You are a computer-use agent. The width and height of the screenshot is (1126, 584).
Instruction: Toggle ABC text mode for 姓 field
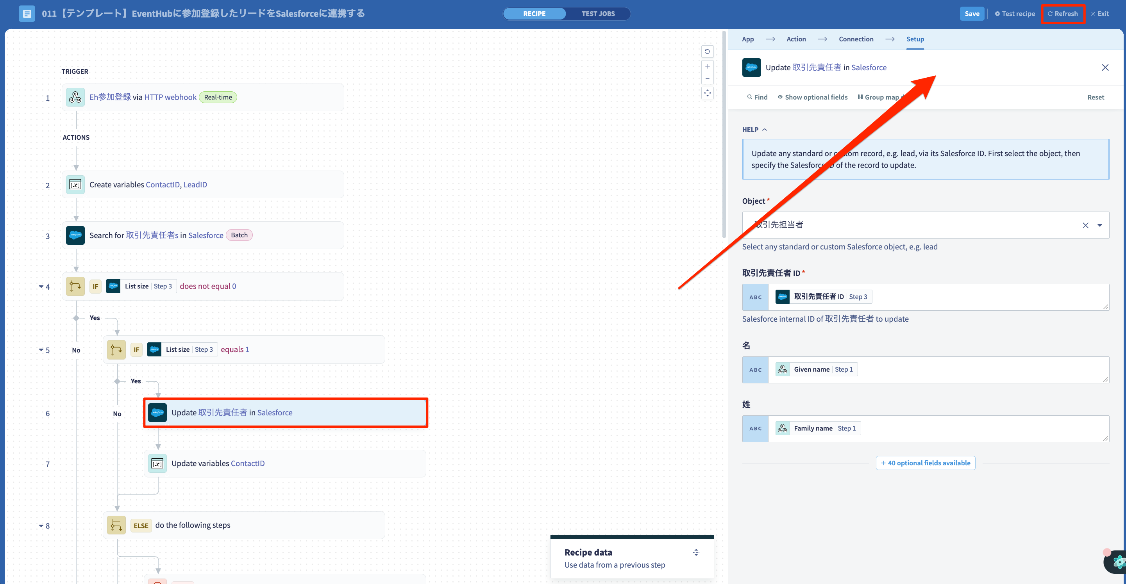[755, 429]
